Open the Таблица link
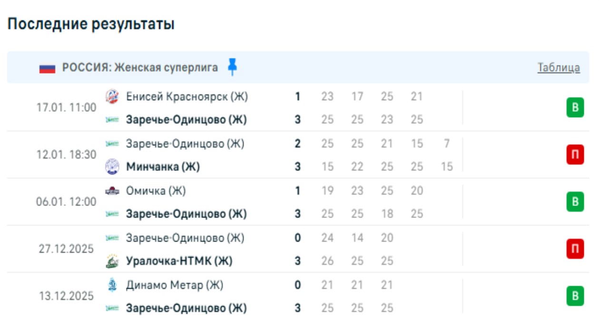 coord(559,68)
